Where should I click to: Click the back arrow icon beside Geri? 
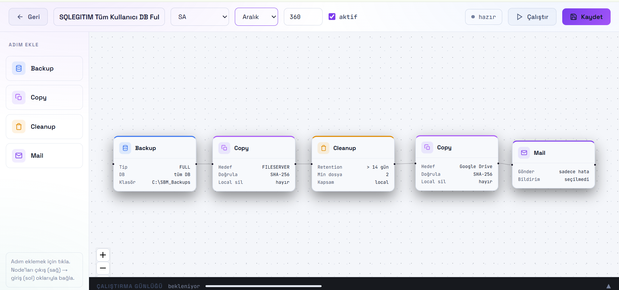tap(20, 17)
